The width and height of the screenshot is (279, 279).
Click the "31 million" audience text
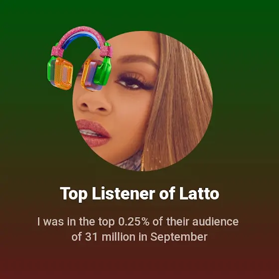click(110, 237)
